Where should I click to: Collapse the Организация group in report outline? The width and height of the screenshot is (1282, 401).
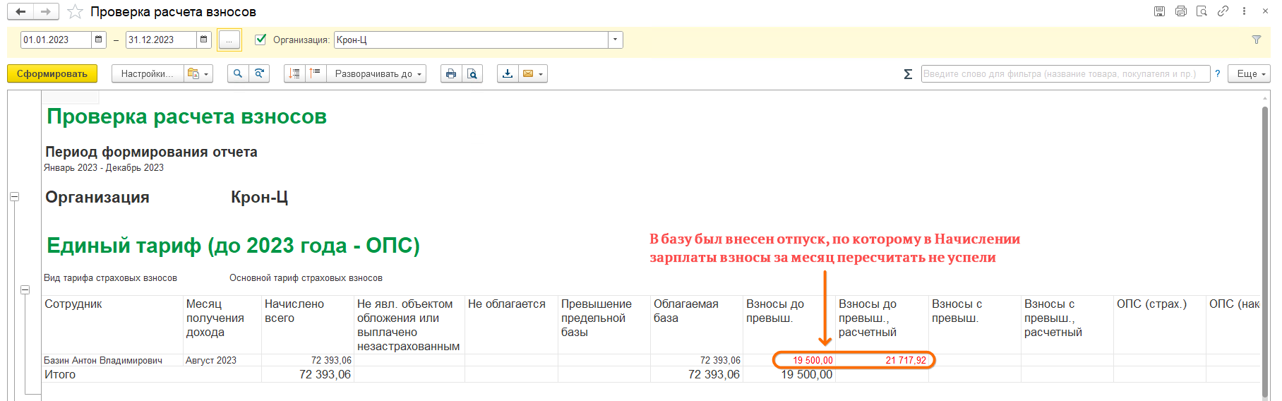pos(14,197)
